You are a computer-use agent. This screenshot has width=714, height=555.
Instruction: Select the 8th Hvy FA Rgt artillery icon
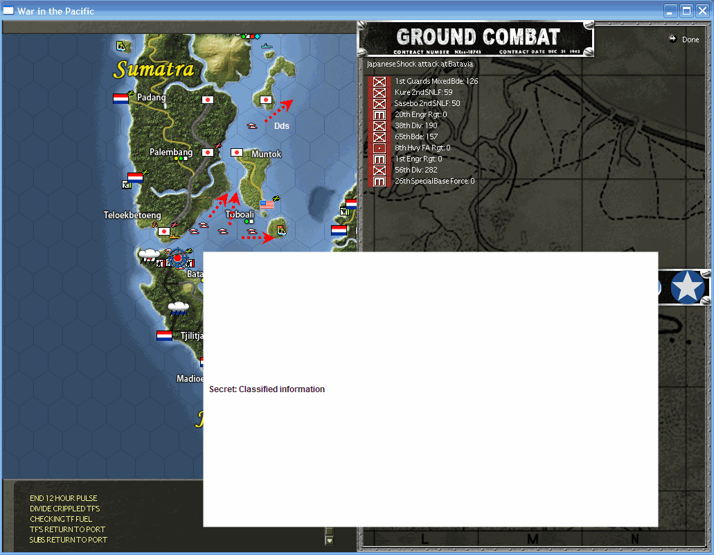pos(380,148)
